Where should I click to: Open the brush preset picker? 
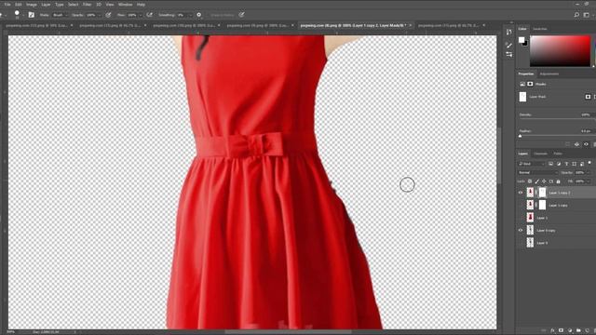[x=17, y=15]
